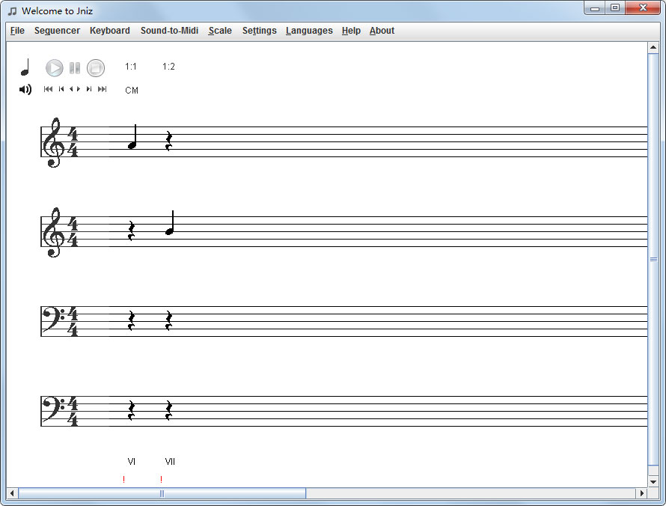Click the horizontal scrollbar thumb
This screenshot has height=506, width=666.
[162, 493]
